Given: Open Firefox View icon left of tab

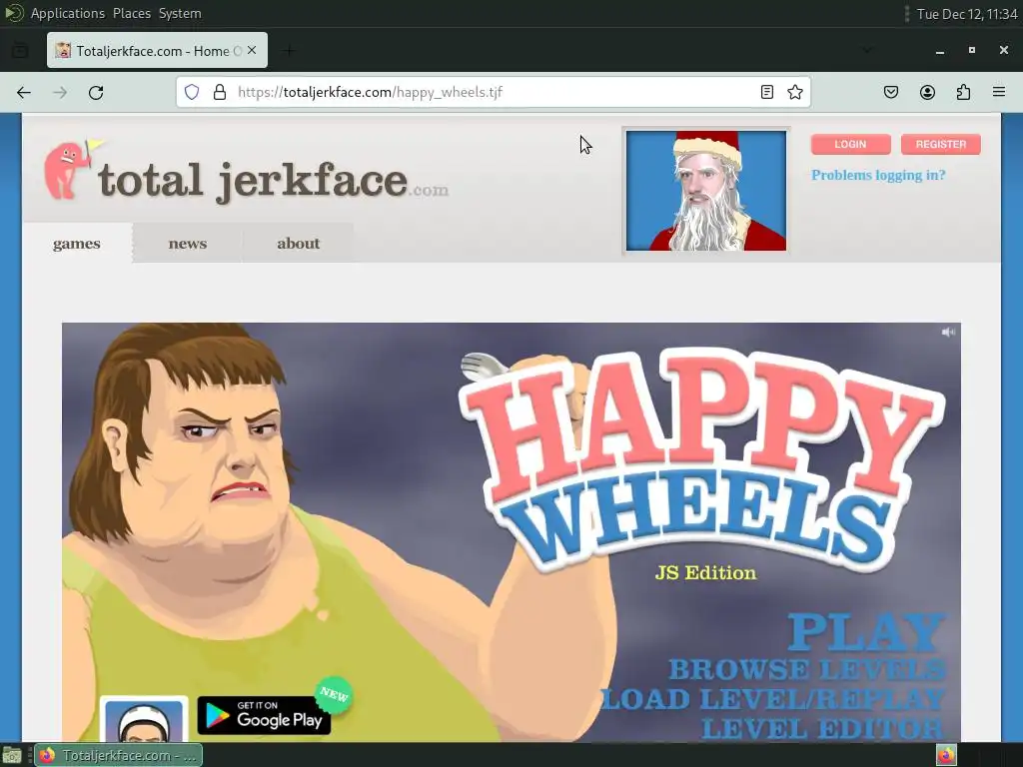Looking at the screenshot, I should [20, 50].
